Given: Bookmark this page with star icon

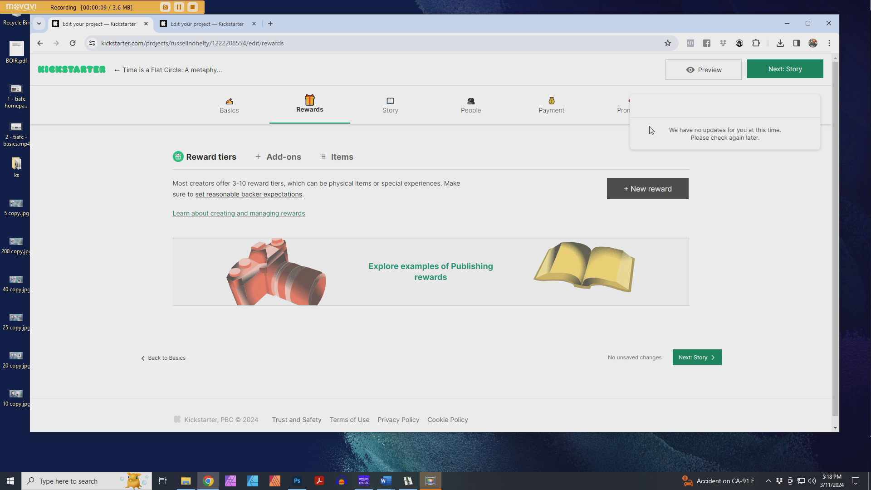Looking at the screenshot, I should coord(667,43).
